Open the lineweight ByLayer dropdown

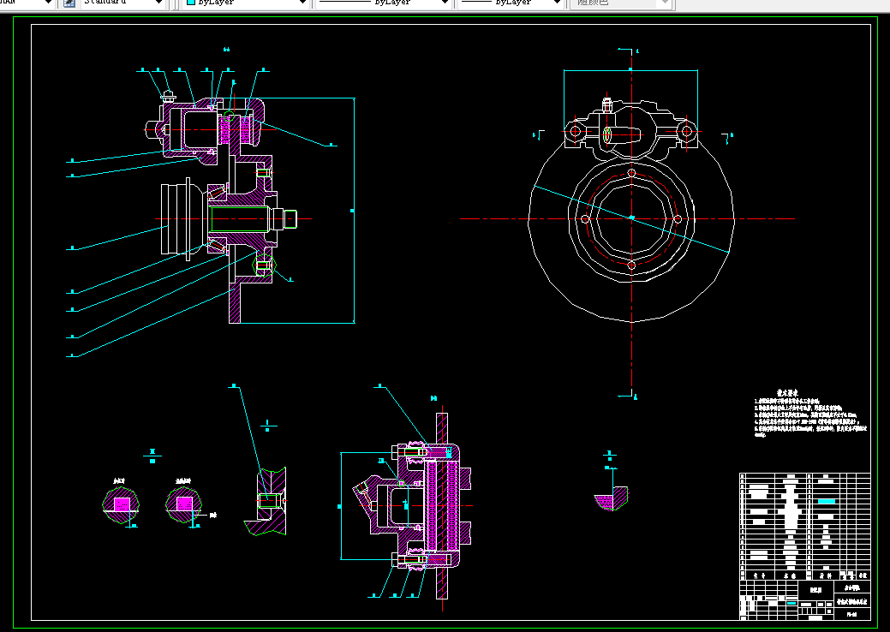tap(557, 3)
